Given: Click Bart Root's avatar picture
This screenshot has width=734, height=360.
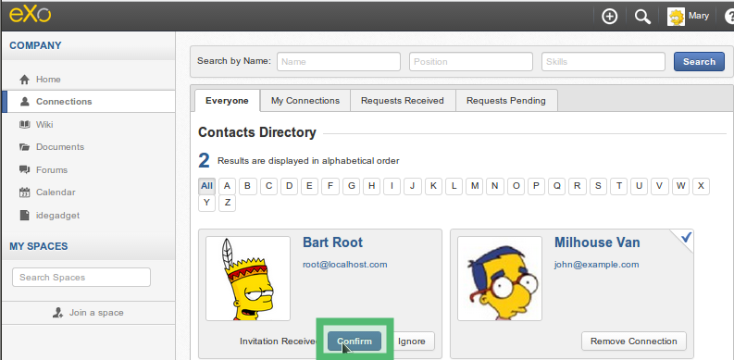Looking at the screenshot, I should pyautogui.click(x=248, y=279).
